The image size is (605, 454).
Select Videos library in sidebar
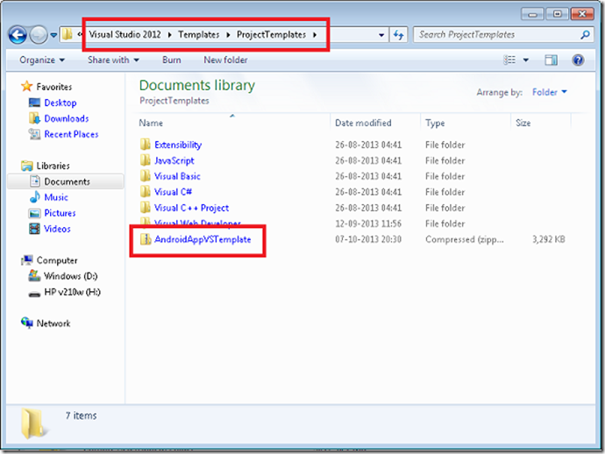point(57,229)
